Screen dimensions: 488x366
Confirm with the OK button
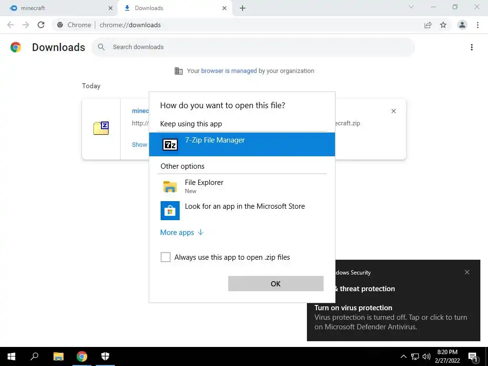[276, 284]
